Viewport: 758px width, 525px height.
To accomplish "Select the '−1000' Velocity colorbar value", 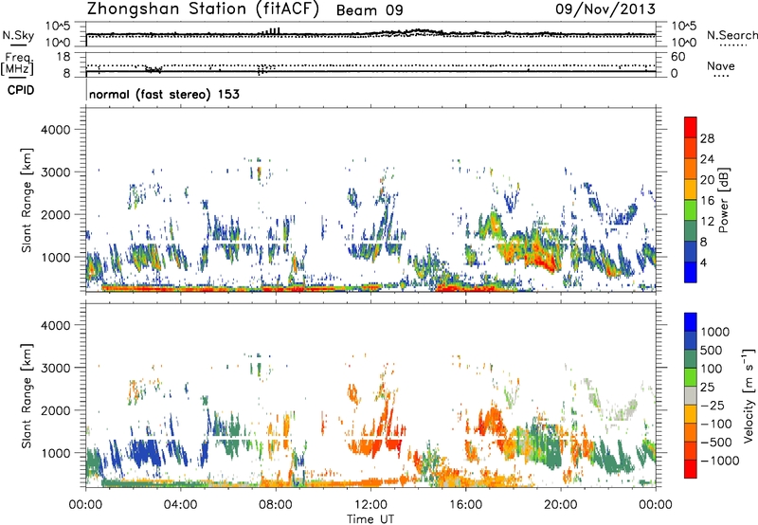I will pyautogui.click(x=719, y=461).
